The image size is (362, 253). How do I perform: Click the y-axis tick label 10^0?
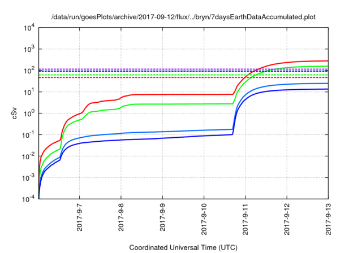pyautogui.click(x=28, y=113)
